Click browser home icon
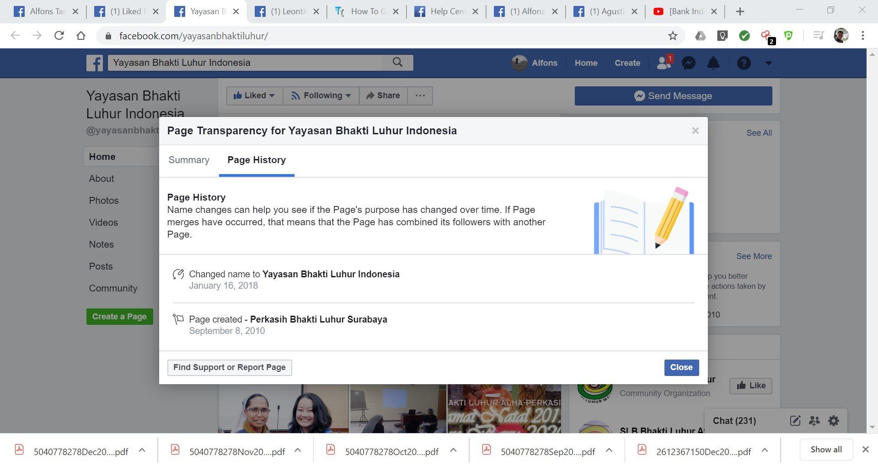Image resolution: width=878 pixels, height=466 pixels. [x=81, y=36]
